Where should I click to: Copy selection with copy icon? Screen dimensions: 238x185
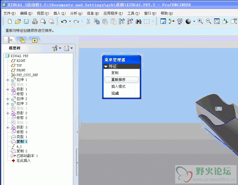point(97,21)
